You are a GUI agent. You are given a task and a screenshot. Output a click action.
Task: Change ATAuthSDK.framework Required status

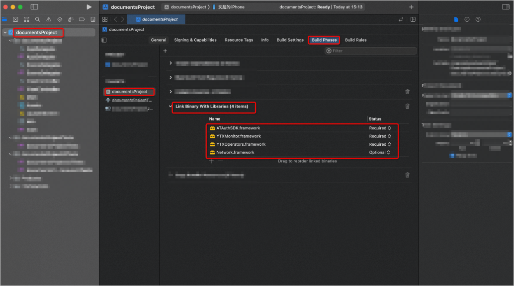coord(380,128)
